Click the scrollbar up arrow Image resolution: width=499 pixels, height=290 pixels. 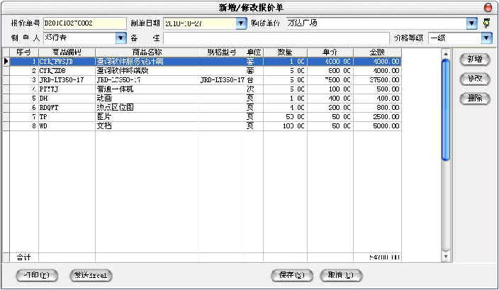(x=446, y=53)
